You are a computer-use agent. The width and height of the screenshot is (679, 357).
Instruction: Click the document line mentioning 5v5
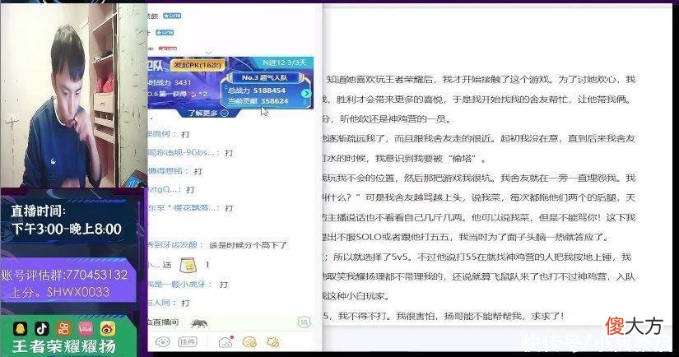(477, 257)
